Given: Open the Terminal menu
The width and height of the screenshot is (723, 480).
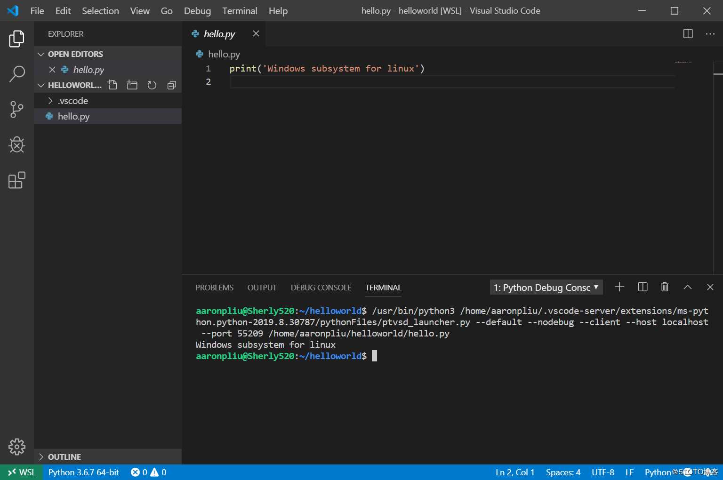Looking at the screenshot, I should tap(240, 11).
